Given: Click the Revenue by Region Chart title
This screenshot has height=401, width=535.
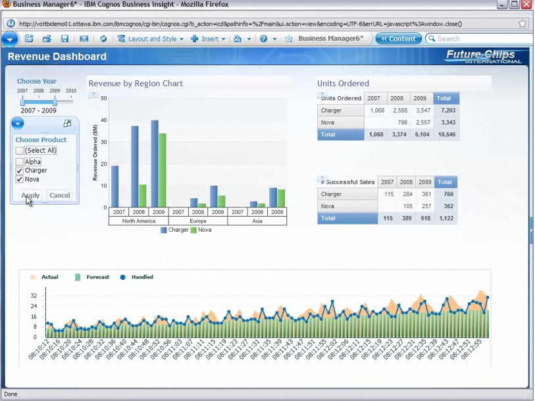Looking at the screenshot, I should (x=136, y=84).
